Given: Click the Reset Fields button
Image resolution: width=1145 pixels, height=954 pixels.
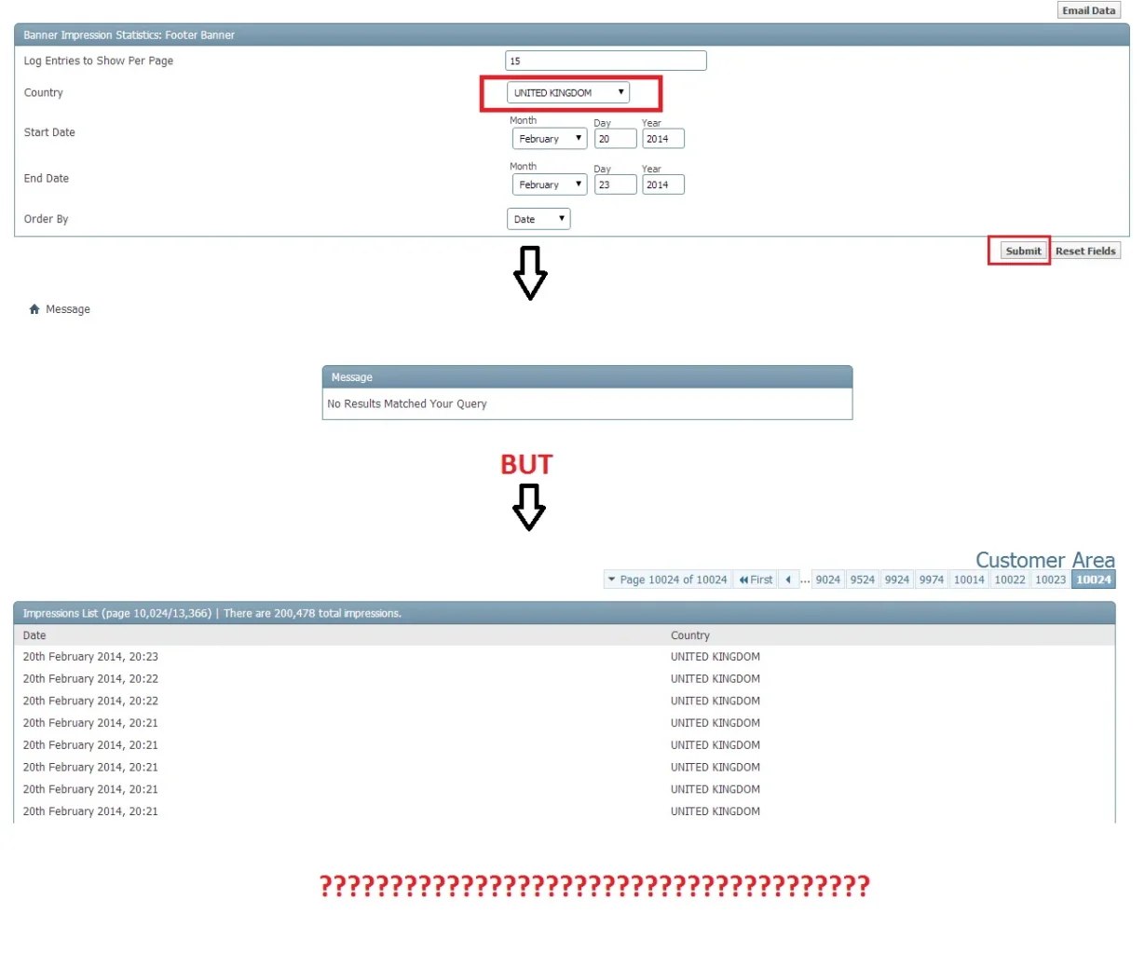Looking at the screenshot, I should click(1085, 251).
